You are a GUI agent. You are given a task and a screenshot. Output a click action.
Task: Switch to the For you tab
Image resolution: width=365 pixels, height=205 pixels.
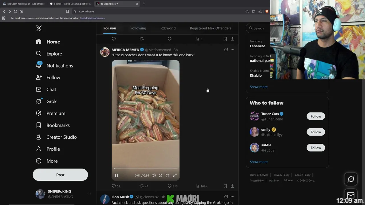(110, 28)
